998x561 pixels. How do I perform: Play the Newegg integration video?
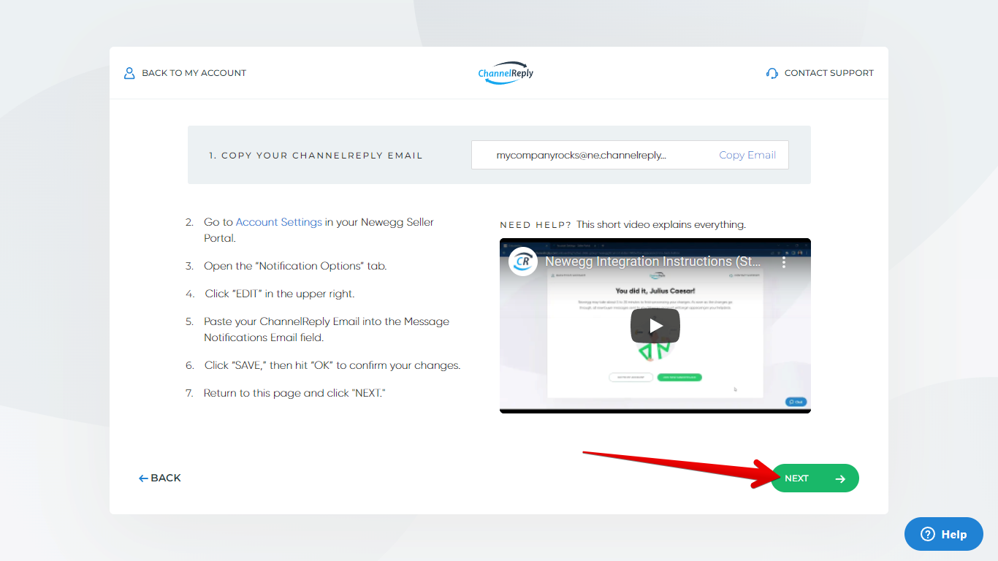pos(655,326)
